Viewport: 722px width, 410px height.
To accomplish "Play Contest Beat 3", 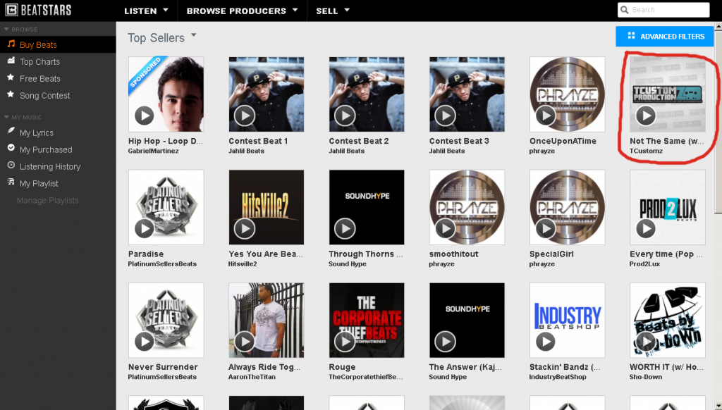I will 446,116.
